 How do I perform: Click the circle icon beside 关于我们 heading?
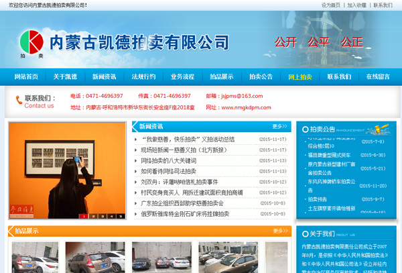click(304, 234)
